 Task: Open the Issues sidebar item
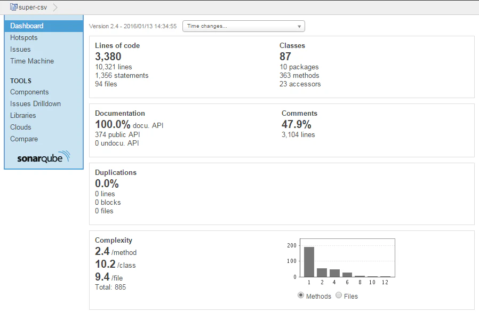20,49
